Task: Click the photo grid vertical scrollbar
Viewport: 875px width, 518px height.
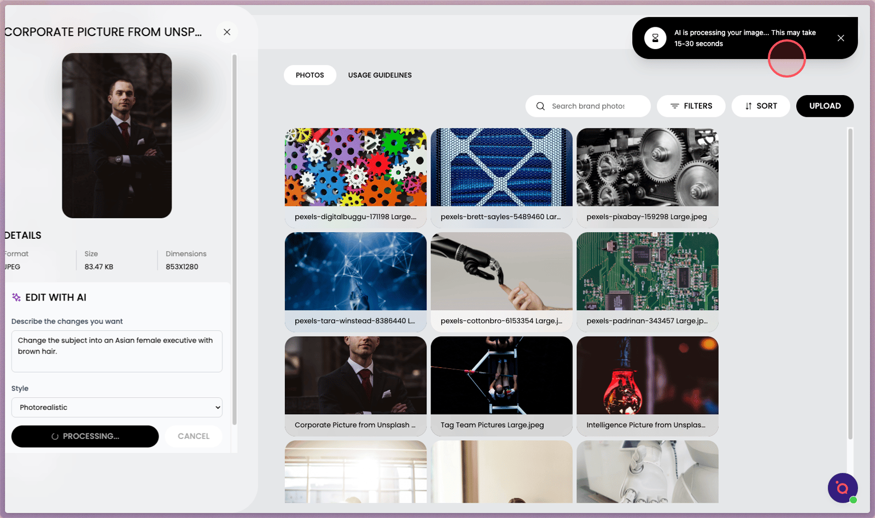Action: [850, 284]
